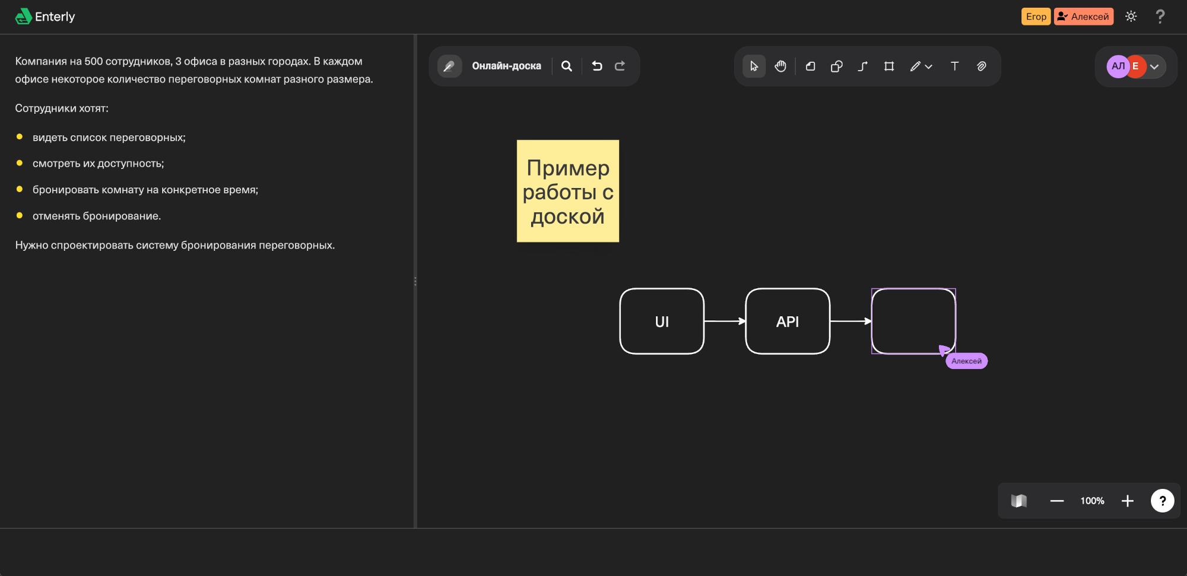This screenshot has height=576, width=1187.
Task: Select the yellow sticky note
Action: click(568, 191)
